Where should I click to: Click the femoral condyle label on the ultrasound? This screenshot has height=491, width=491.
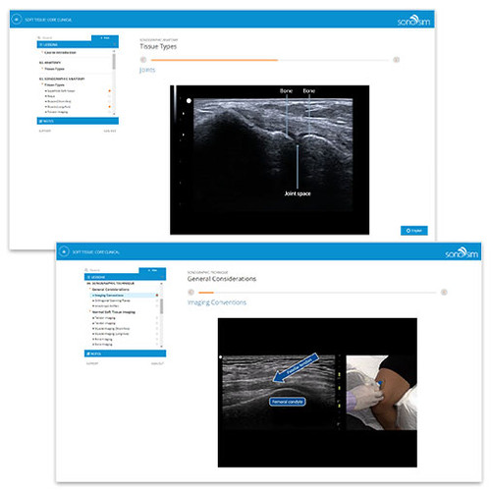pos(288,402)
